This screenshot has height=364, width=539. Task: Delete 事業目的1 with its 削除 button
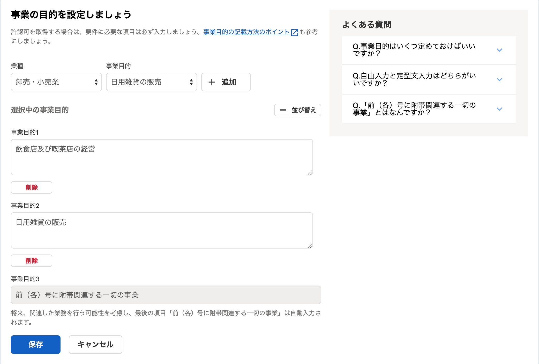(32, 187)
